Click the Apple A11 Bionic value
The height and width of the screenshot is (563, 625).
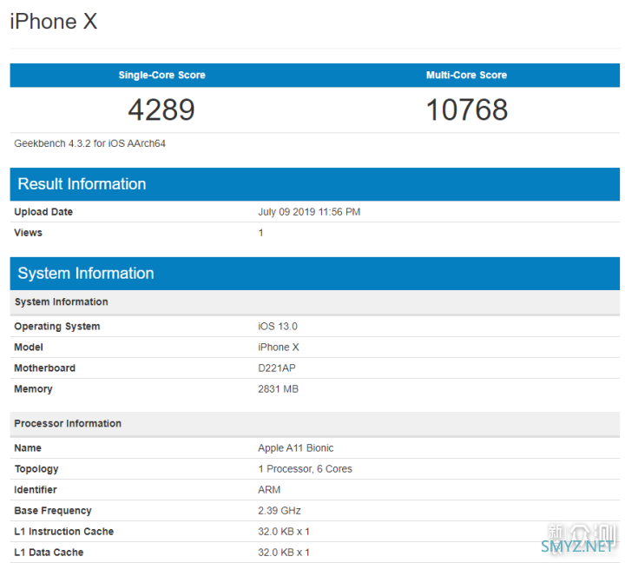tap(296, 448)
